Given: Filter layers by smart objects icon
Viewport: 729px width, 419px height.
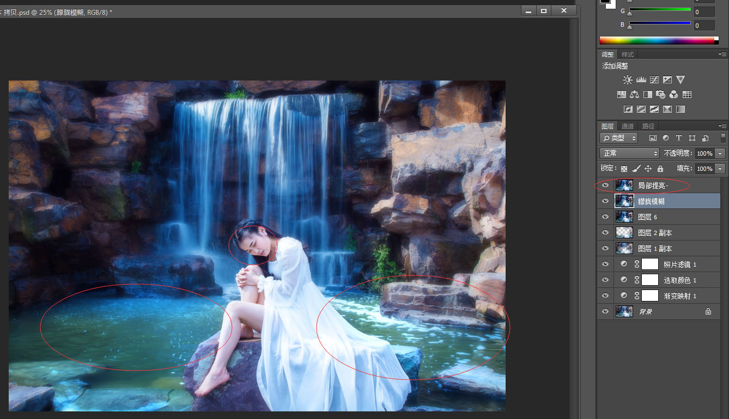Looking at the screenshot, I should pyautogui.click(x=705, y=138).
